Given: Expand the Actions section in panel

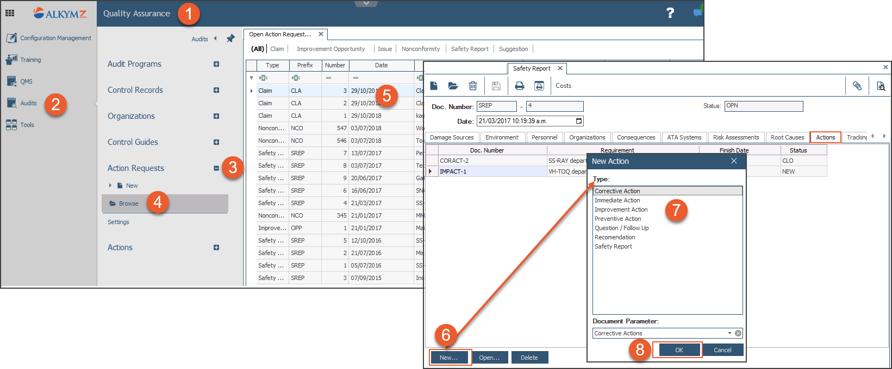Looking at the screenshot, I should (216, 247).
